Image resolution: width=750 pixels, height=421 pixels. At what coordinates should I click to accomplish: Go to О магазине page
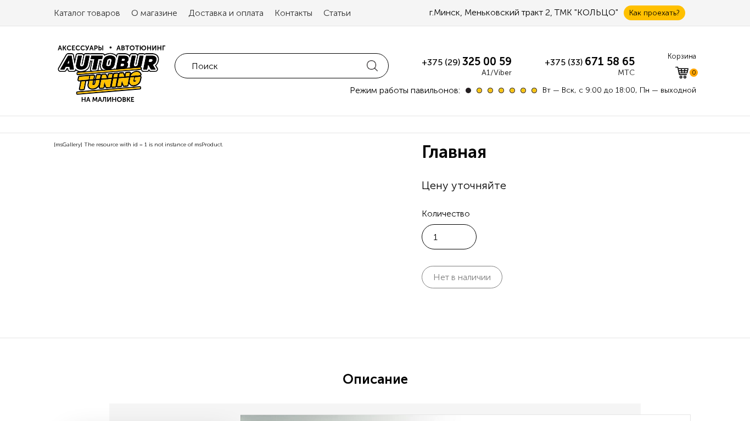click(154, 13)
